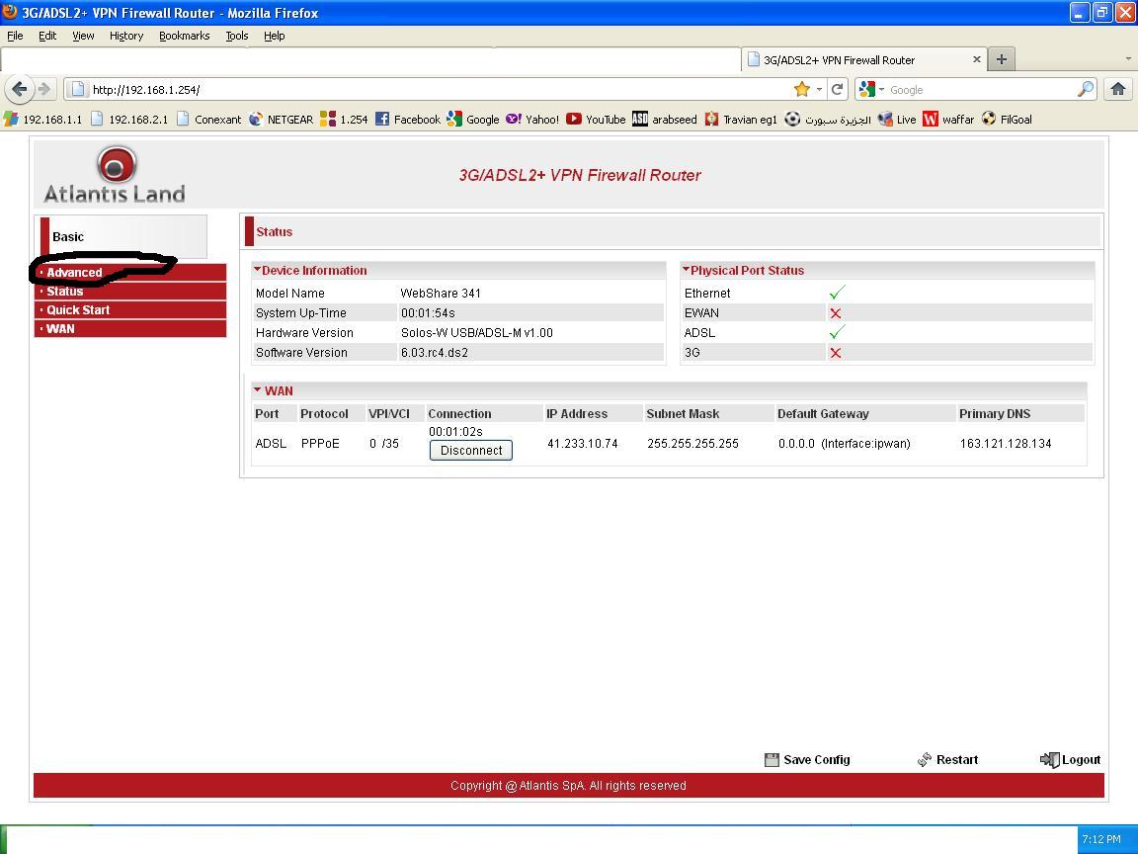Open the Edit menu
The width and height of the screenshot is (1138, 854).
47,36
